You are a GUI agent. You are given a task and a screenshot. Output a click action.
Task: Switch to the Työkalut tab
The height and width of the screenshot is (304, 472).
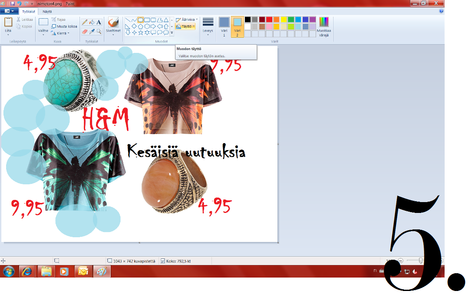(x=29, y=11)
